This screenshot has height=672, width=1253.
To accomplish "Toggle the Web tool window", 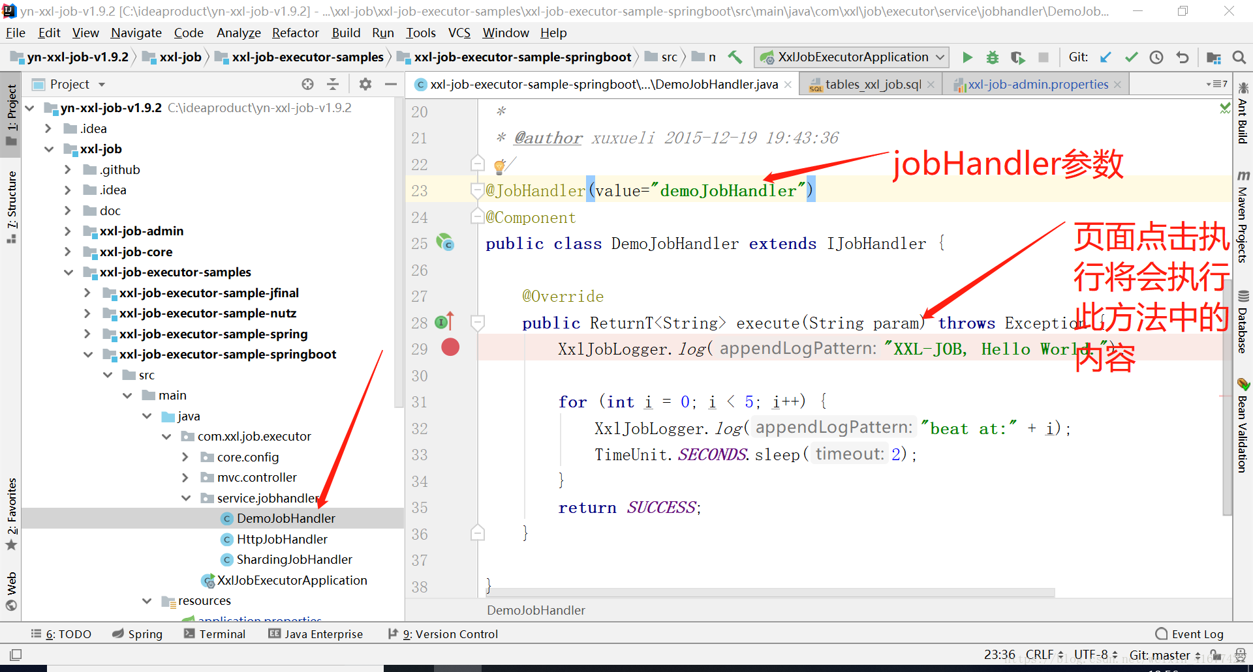I will (x=11, y=591).
